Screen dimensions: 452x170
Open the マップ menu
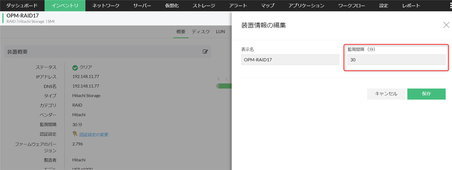tap(268, 5)
